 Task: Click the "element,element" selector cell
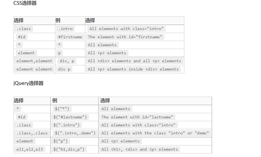[x=34, y=61]
